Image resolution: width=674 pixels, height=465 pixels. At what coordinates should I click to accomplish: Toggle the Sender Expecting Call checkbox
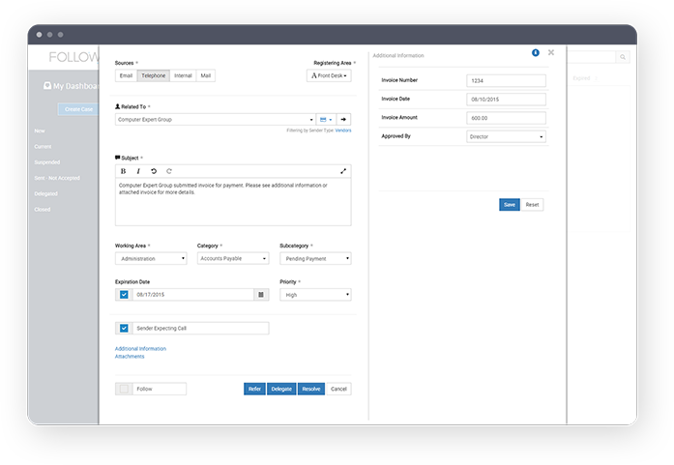click(124, 329)
